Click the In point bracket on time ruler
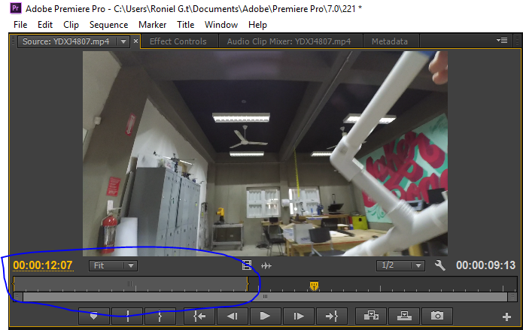Screen dimensions: 523x330 coord(14,283)
